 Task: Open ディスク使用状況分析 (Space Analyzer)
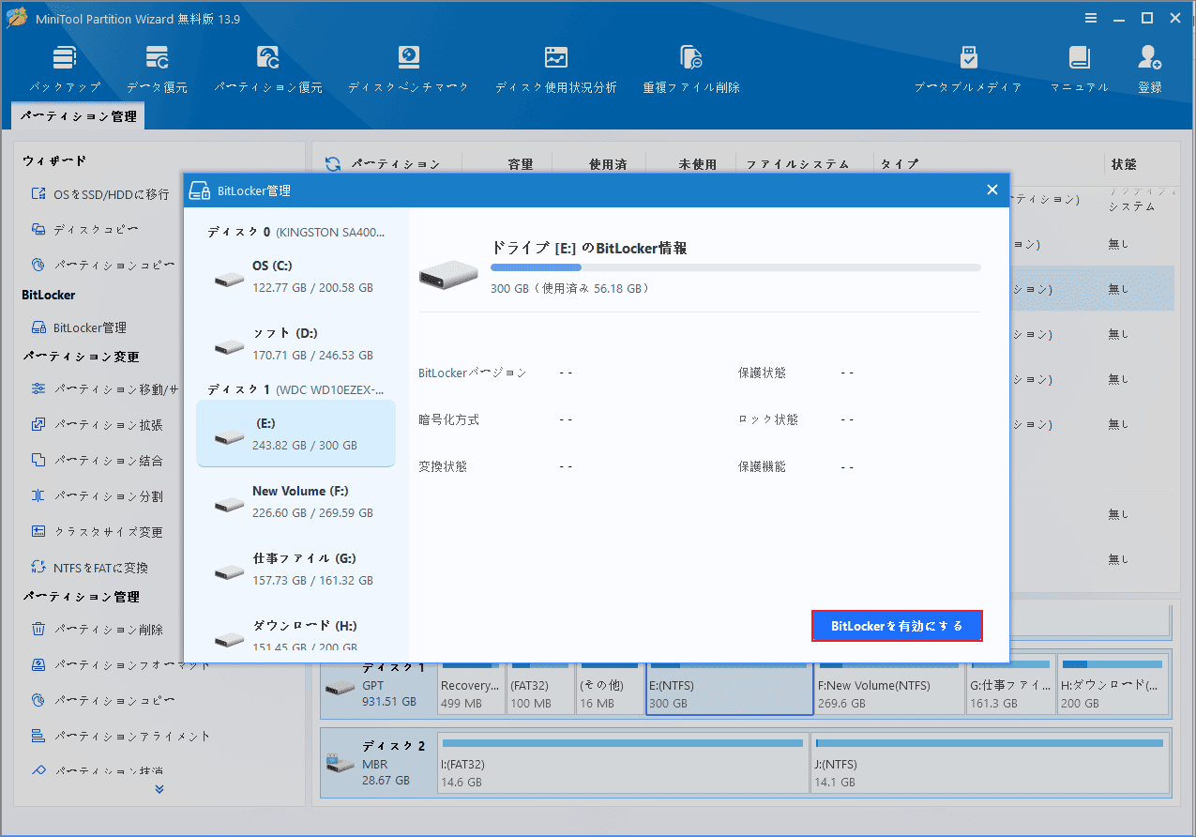click(x=556, y=68)
